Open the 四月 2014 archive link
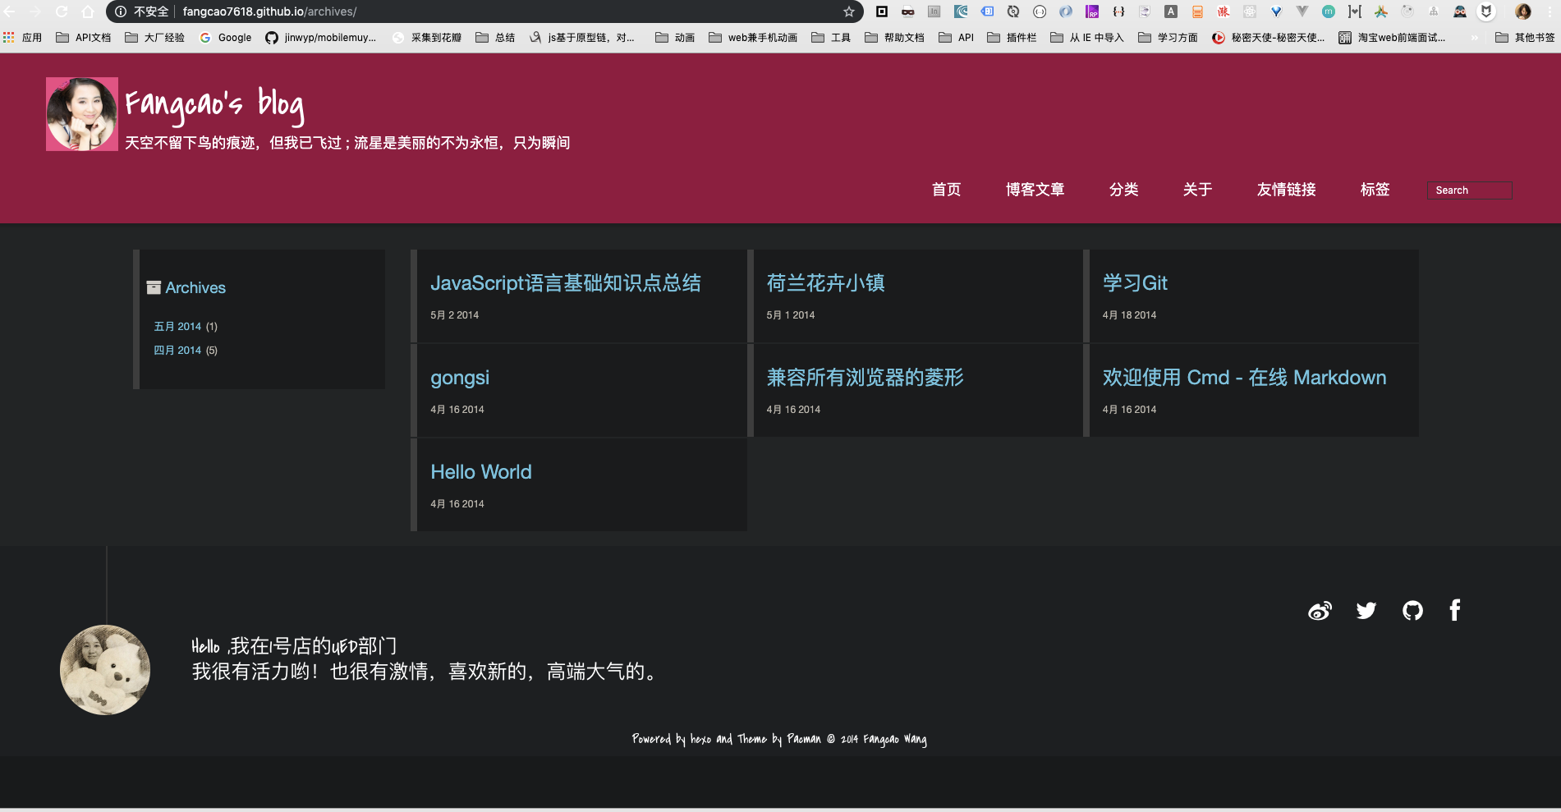The image size is (1561, 812). point(177,351)
